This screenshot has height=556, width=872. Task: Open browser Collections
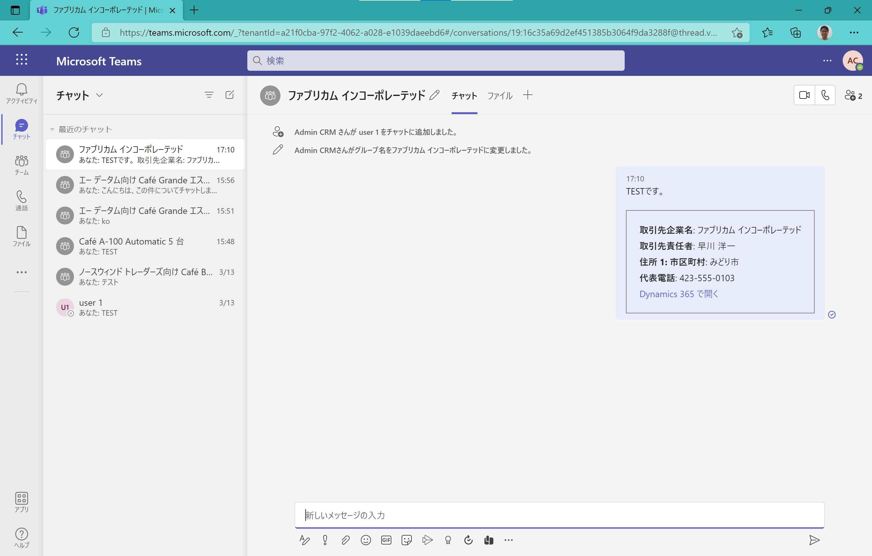796,33
